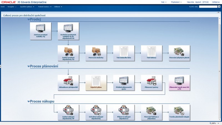The height and width of the screenshot is (125, 222).
Task: Select the Párování přijatých plateb icon
Action: click(x=179, y=53)
